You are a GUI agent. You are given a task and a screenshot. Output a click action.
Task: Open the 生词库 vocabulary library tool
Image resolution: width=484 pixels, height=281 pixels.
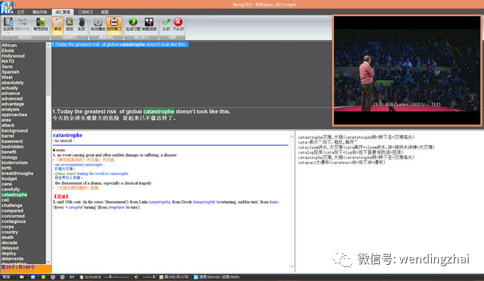coord(8,24)
